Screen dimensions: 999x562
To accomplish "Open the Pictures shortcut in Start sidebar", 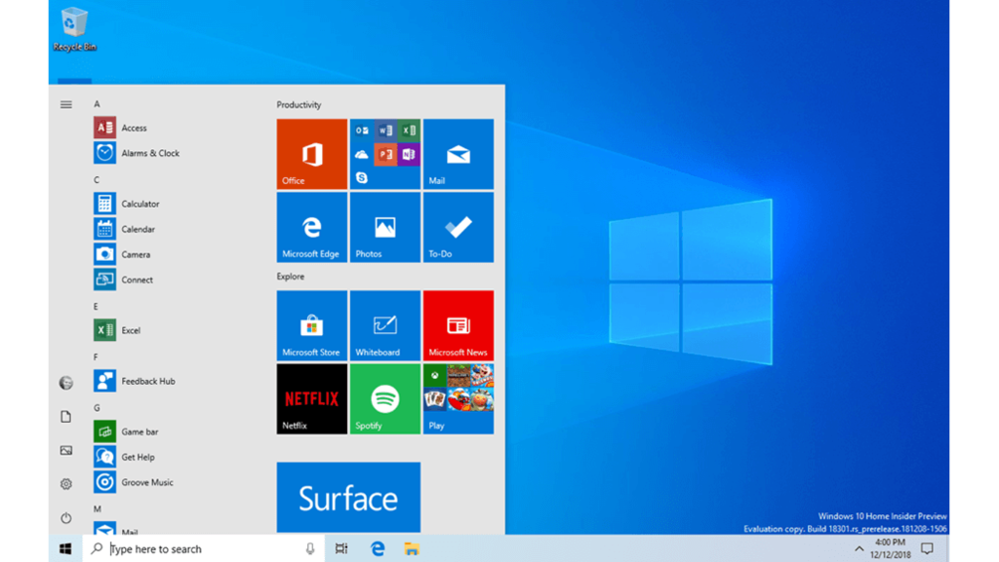I will tap(65, 451).
